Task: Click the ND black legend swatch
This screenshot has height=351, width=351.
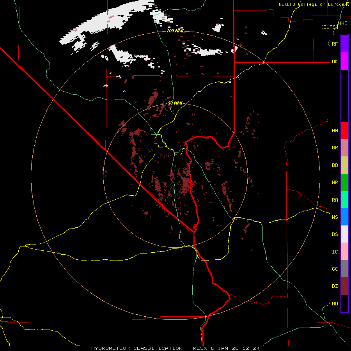Action: [x=344, y=303]
